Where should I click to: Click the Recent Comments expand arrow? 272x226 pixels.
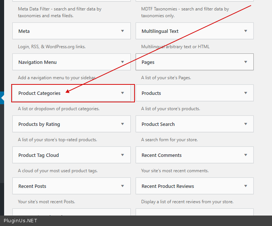point(245,155)
